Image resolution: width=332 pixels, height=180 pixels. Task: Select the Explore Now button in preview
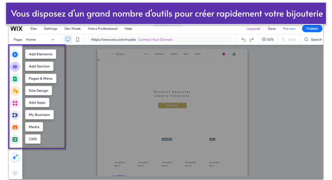tap(172, 105)
